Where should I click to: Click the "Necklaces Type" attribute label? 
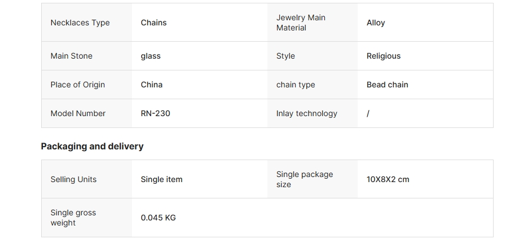tap(80, 23)
